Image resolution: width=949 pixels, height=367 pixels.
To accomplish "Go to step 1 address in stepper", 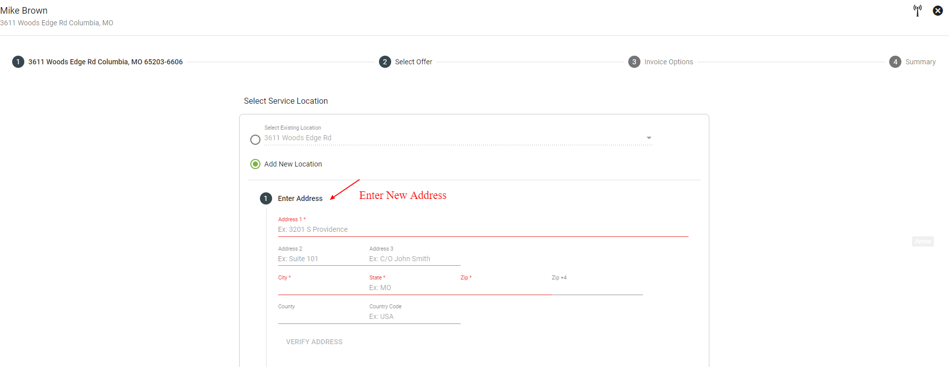I will pos(98,62).
